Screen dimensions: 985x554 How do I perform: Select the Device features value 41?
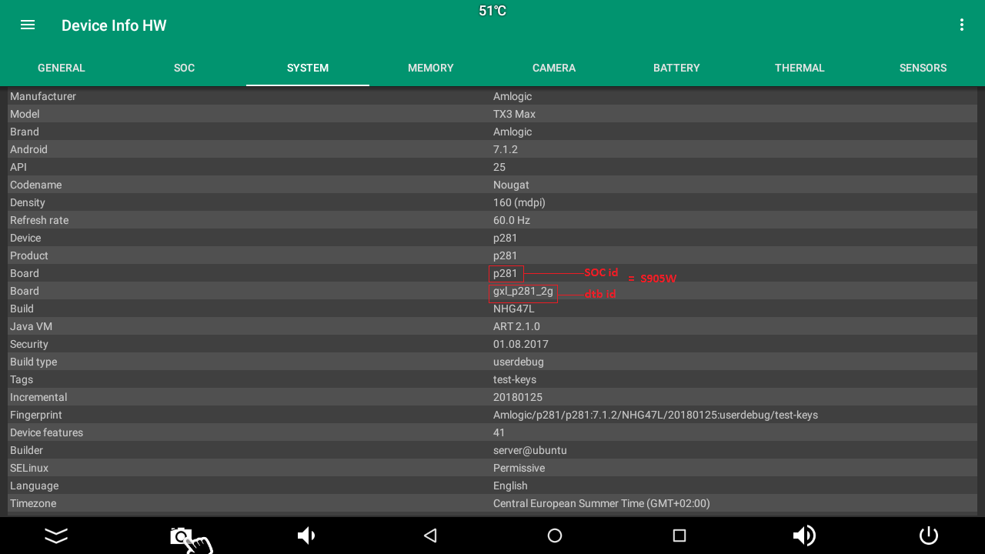click(x=499, y=432)
